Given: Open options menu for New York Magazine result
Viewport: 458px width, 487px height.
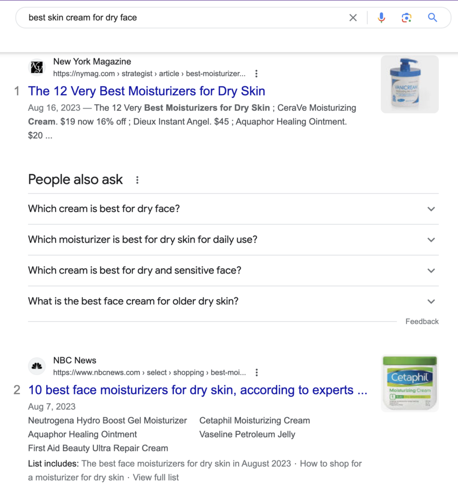Looking at the screenshot, I should click(x=257, y=74).
